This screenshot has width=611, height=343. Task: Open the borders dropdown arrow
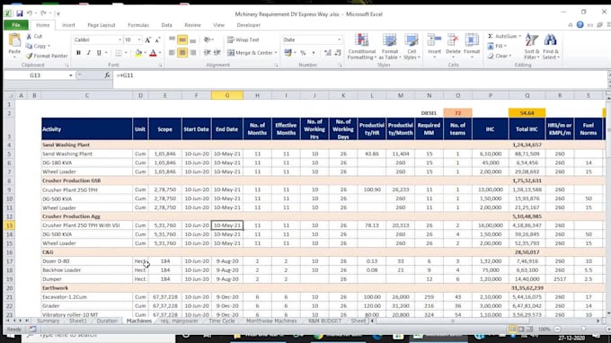(x=126, y=53)
